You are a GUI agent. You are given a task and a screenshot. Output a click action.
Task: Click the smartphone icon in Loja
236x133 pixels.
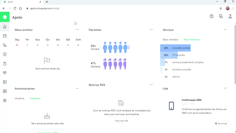point(171,106)
